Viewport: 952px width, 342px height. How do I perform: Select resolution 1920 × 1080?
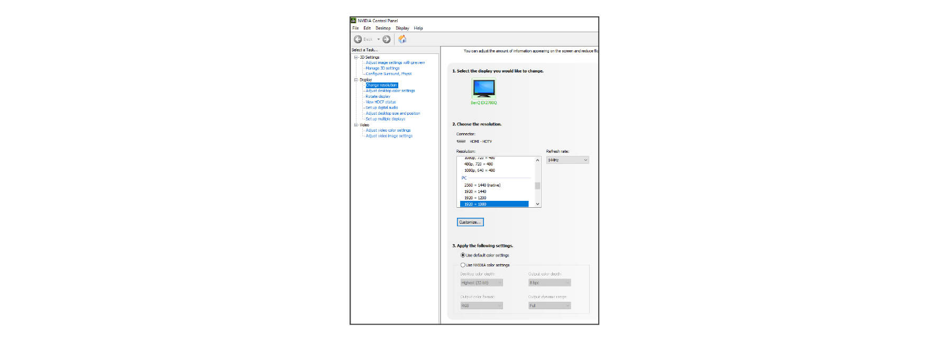pyautogui.click(x=494, y=204)
